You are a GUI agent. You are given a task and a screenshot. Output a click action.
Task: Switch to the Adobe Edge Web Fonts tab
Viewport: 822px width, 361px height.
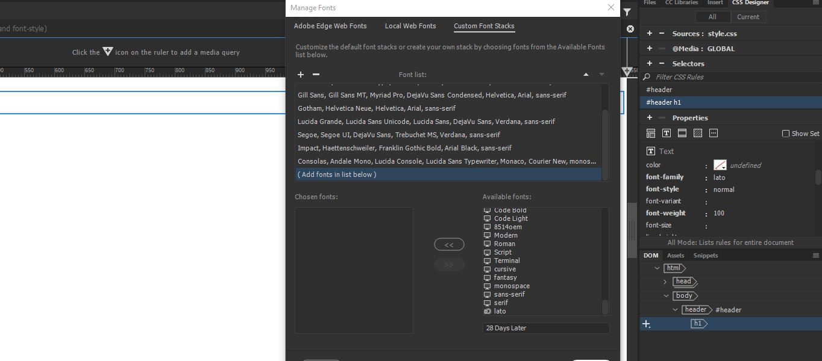pyautogui.click(x=330, y=26)
